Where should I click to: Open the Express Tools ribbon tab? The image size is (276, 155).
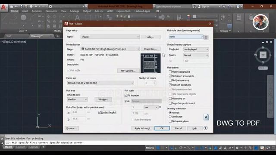(x=123, y=11)
